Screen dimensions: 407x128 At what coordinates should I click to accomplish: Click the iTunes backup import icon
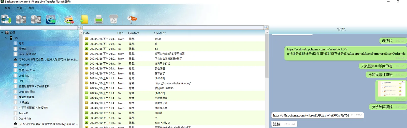coord(51,20)
